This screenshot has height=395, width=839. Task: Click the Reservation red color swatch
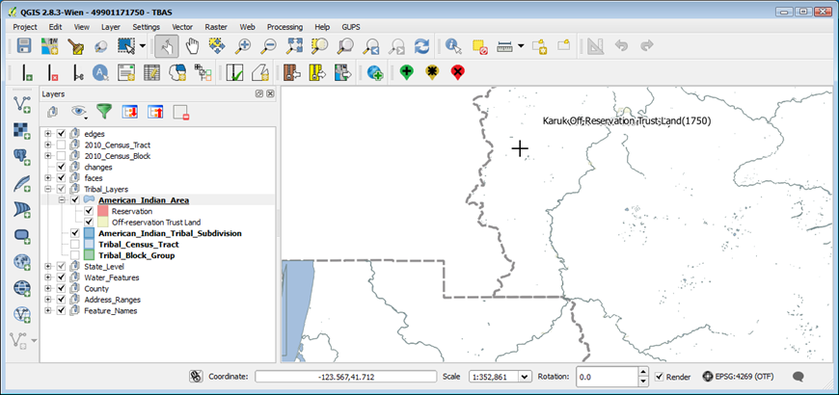pyautogui.click(x=103, y=211)
